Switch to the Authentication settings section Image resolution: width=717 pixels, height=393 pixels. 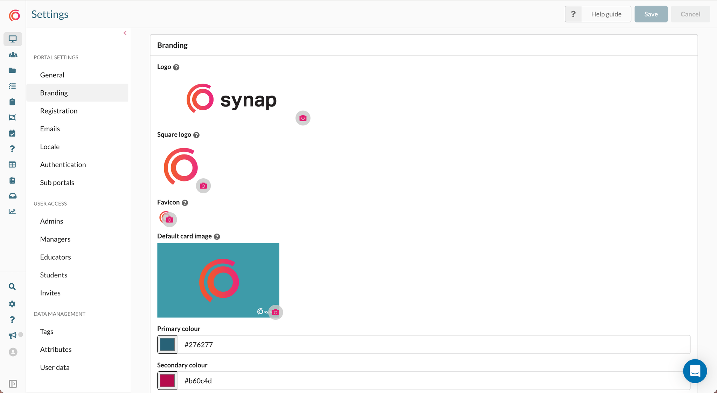pos(63,164)
